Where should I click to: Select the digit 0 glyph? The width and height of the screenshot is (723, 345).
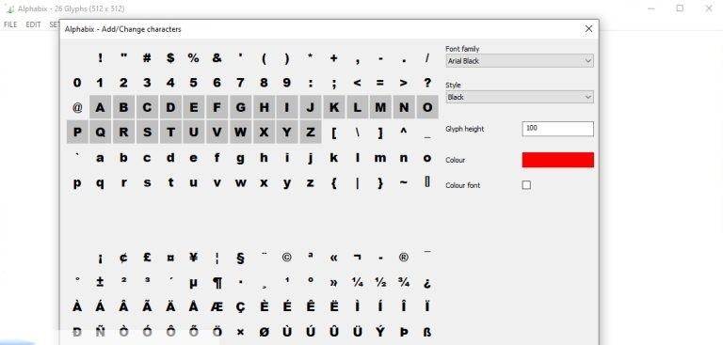coord(77,83)
